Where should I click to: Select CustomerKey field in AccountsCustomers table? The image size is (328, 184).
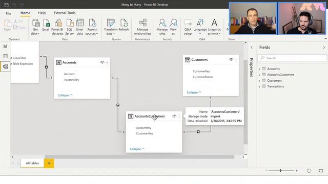point(145,133)
